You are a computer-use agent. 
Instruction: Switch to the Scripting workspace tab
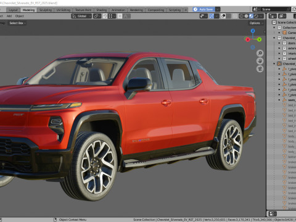(x=175, y=10)
